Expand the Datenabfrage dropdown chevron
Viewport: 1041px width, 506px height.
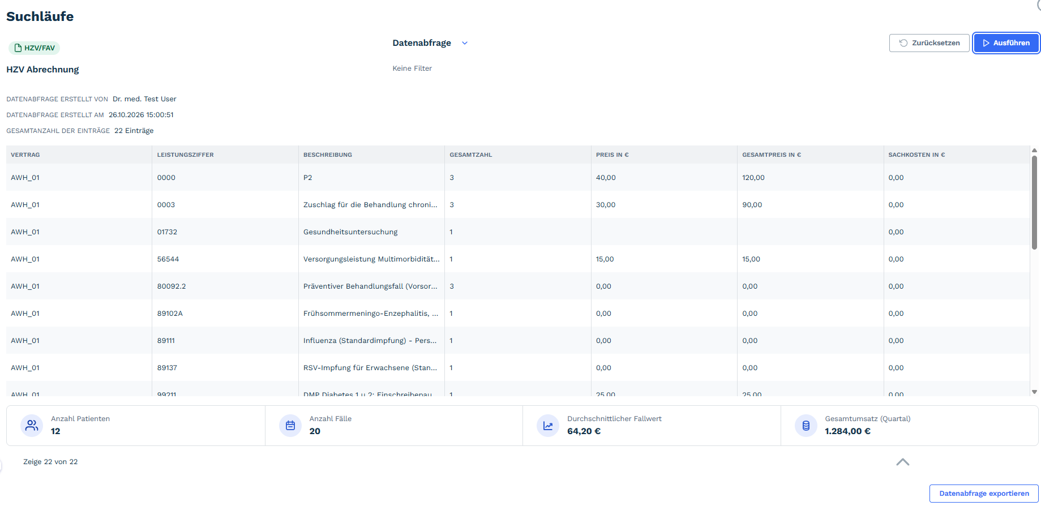465,43
